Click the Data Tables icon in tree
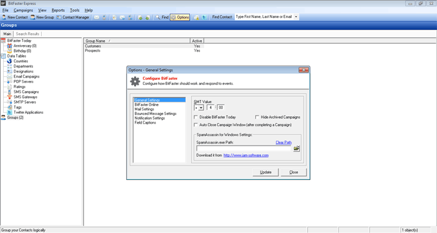The height and width of the screenshot is (233, 437). (3, 56)
